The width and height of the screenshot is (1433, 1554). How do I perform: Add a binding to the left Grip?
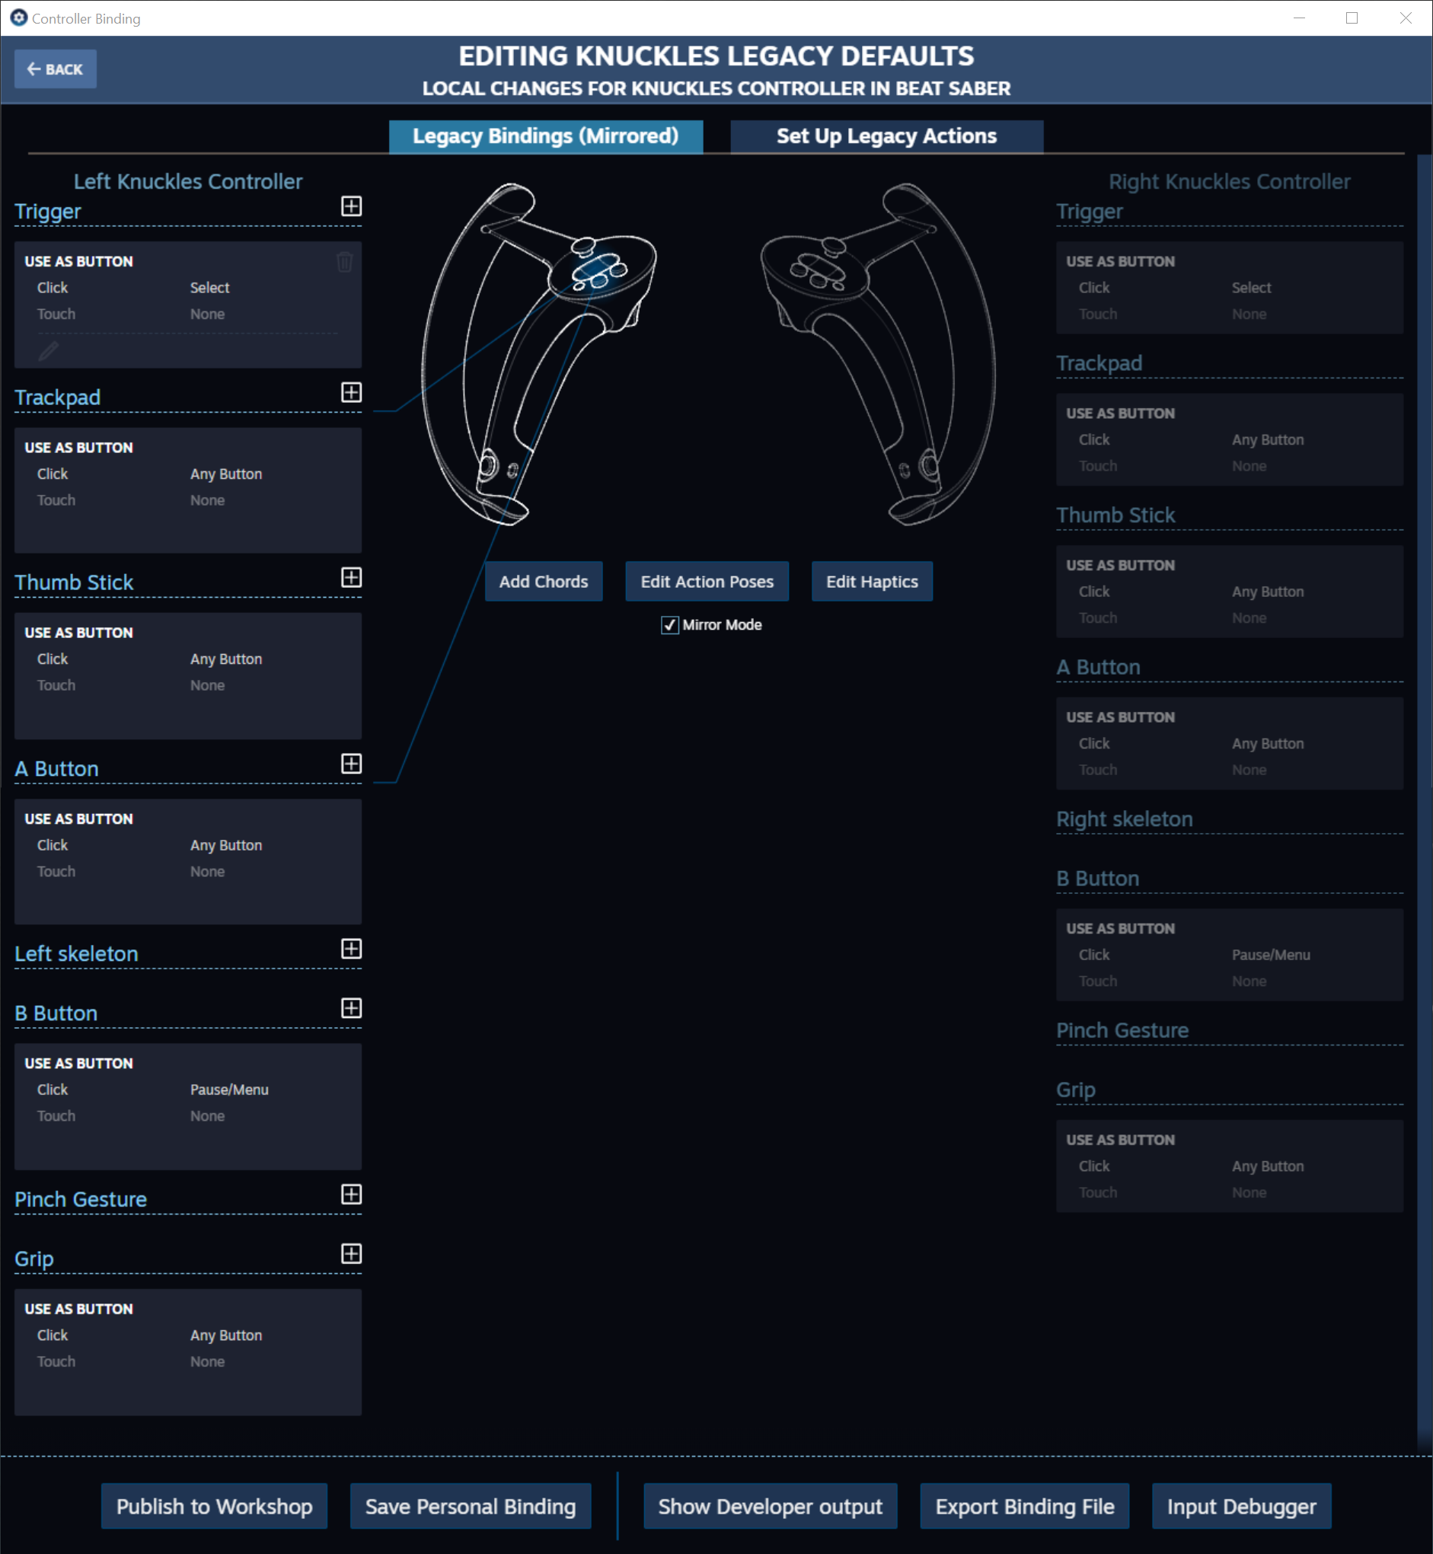(x=351, y=1255)
